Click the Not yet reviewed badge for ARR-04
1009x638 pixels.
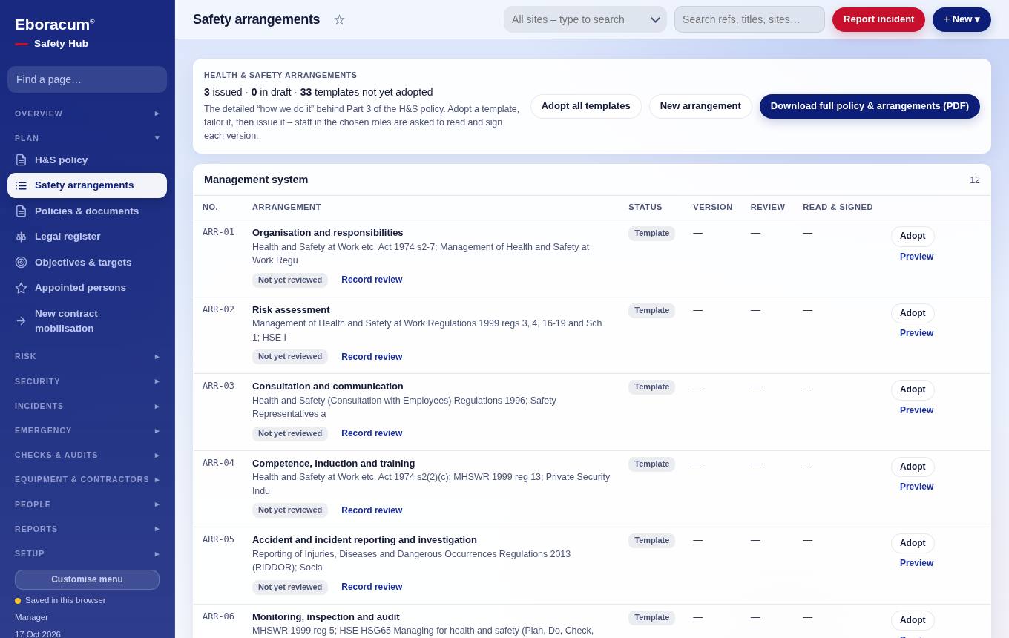click(x=290, y=510)
